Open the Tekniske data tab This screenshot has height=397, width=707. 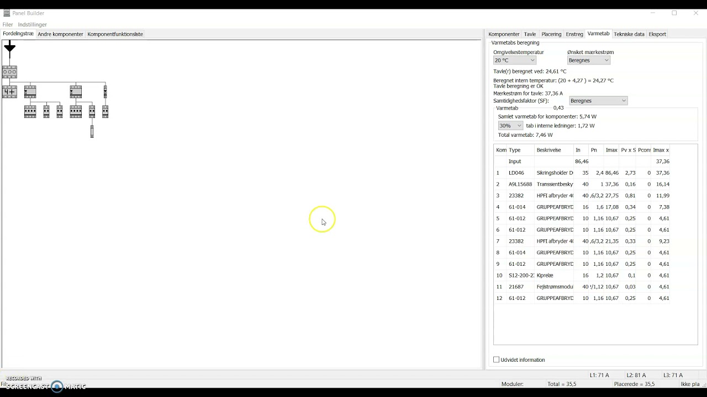[629, 34]
